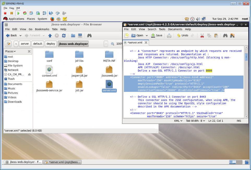251x170 pixels.
Task: Open Tab Width dropdown in status bar
Action: point(195,121)
